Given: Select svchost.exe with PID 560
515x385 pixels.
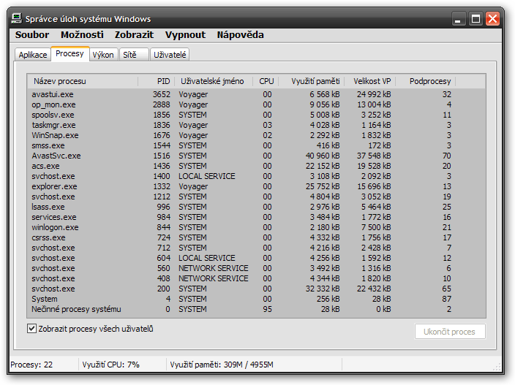Looking at the screenshot, I should (x=256, y=268).
